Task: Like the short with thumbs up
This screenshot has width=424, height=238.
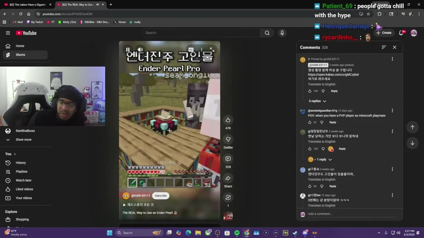Action: coord(228,120)
